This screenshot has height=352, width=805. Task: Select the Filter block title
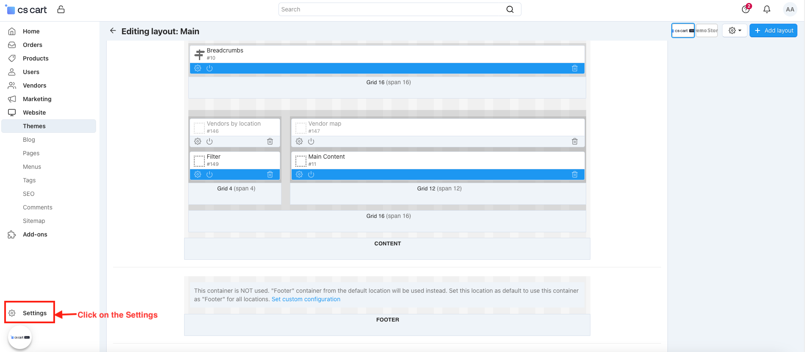pos(213,157)
